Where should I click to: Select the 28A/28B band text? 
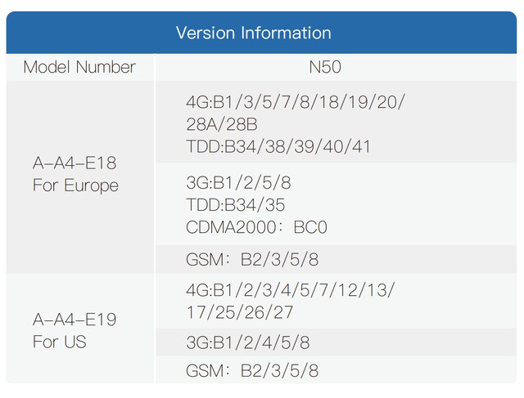tap(222, 124)
